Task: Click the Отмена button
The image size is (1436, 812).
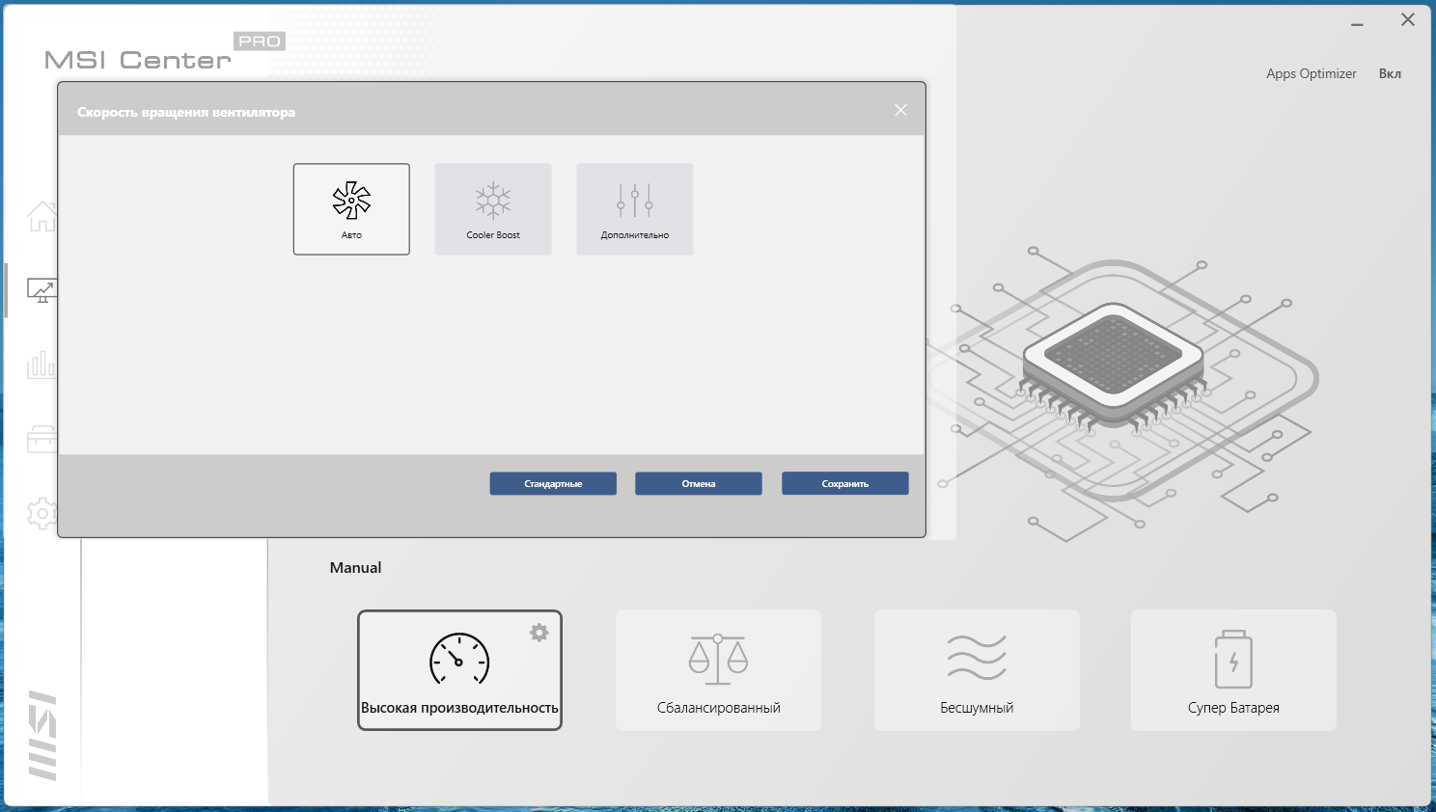Action: [699, 483]
